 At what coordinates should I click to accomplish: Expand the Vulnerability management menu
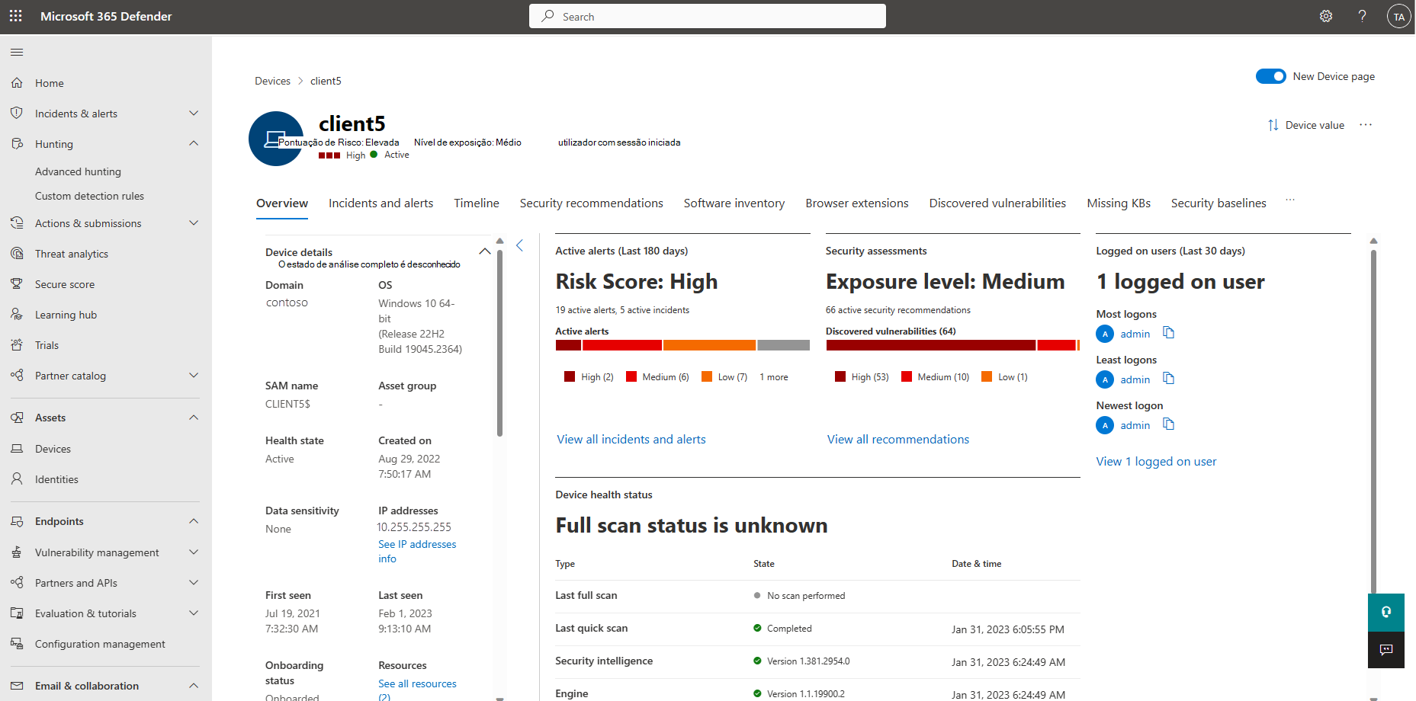coord(194,552)
